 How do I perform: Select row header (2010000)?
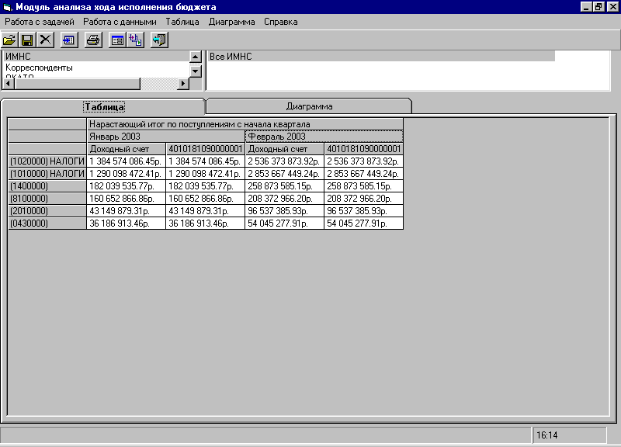(47, 210)
